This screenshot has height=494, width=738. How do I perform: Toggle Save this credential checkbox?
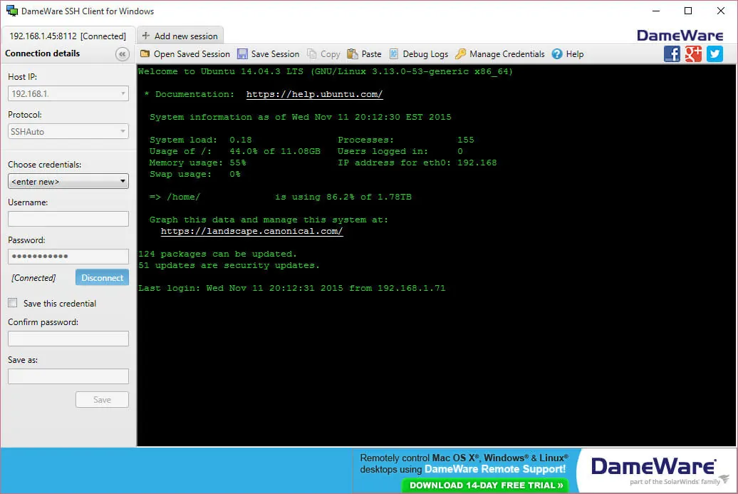(x=13, y=303)
